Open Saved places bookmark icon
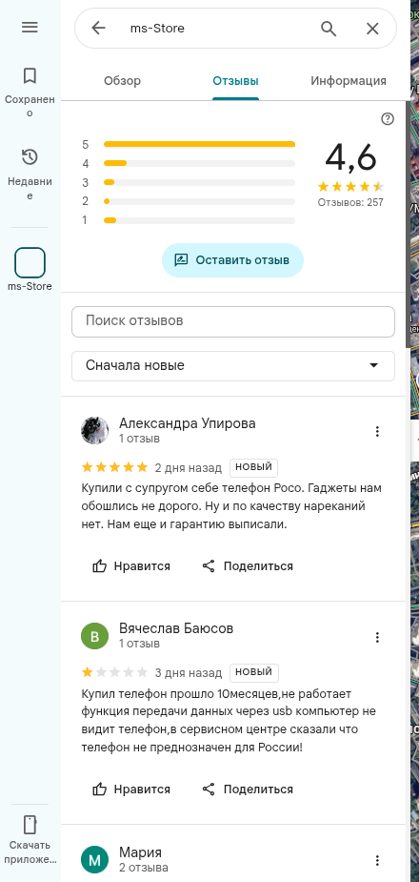The height and width of the screenshot is (882, 419). coord(30,75)
